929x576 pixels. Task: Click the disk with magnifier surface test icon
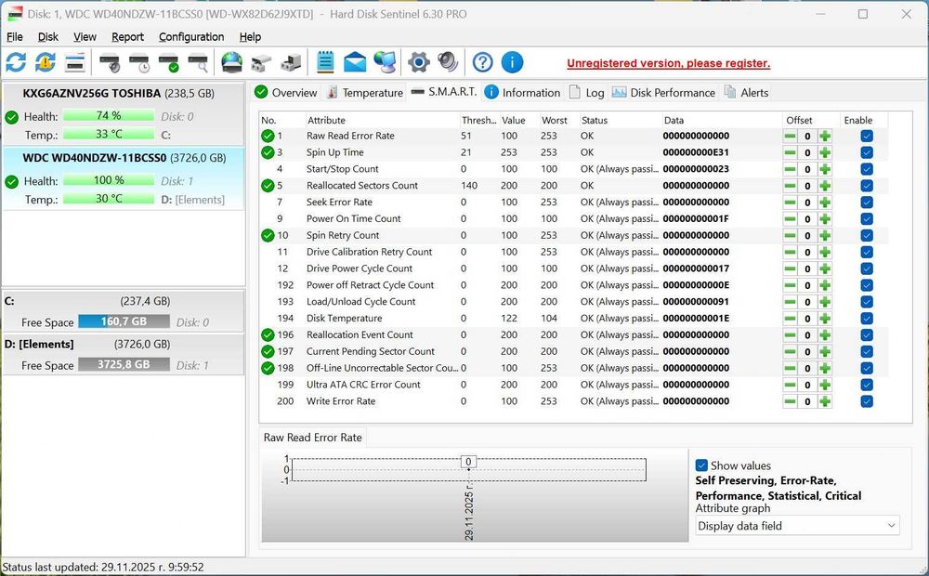[x=199, y=63]
